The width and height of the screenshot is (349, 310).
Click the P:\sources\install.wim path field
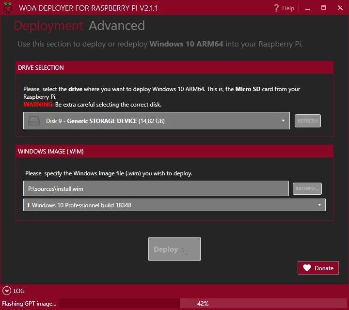click(x=156, y=188)
